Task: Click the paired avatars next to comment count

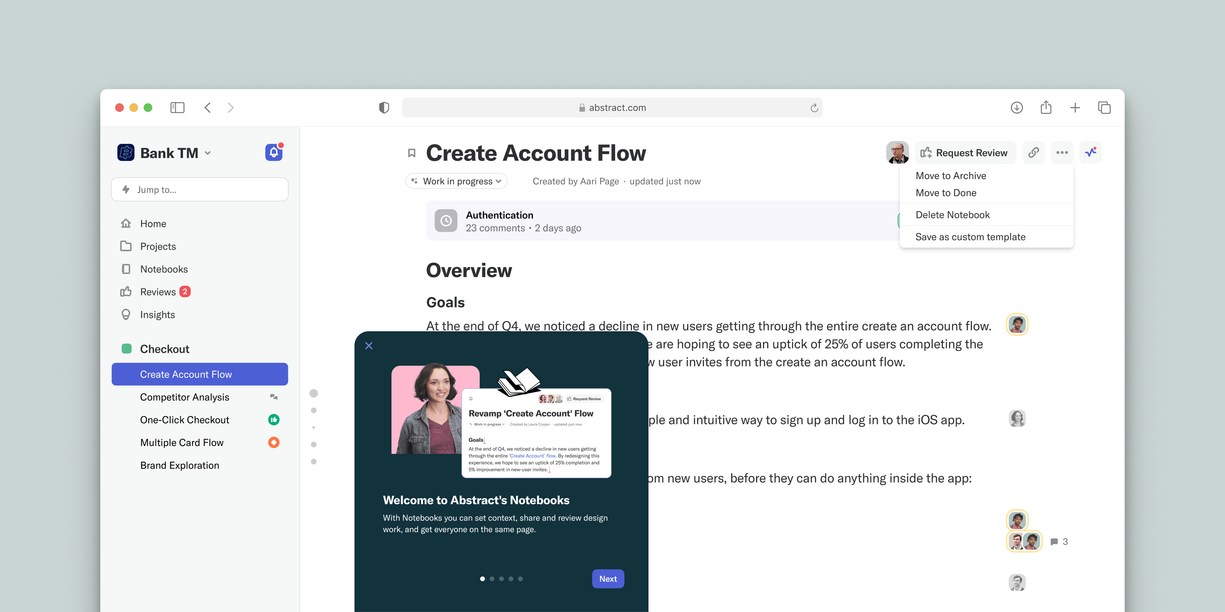Action: [x=1024, y=541]
